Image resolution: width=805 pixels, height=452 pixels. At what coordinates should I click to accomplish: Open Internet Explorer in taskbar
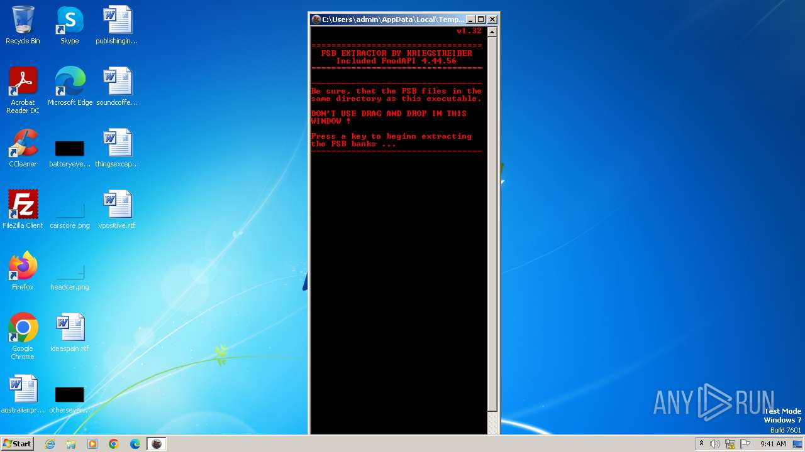click(50, 444)
